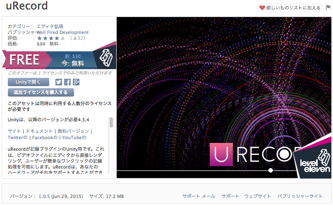Open Well Fired Development publisher link
This screenshot has height=205, width=333.
pyautogui.click(x=62, y=32)
